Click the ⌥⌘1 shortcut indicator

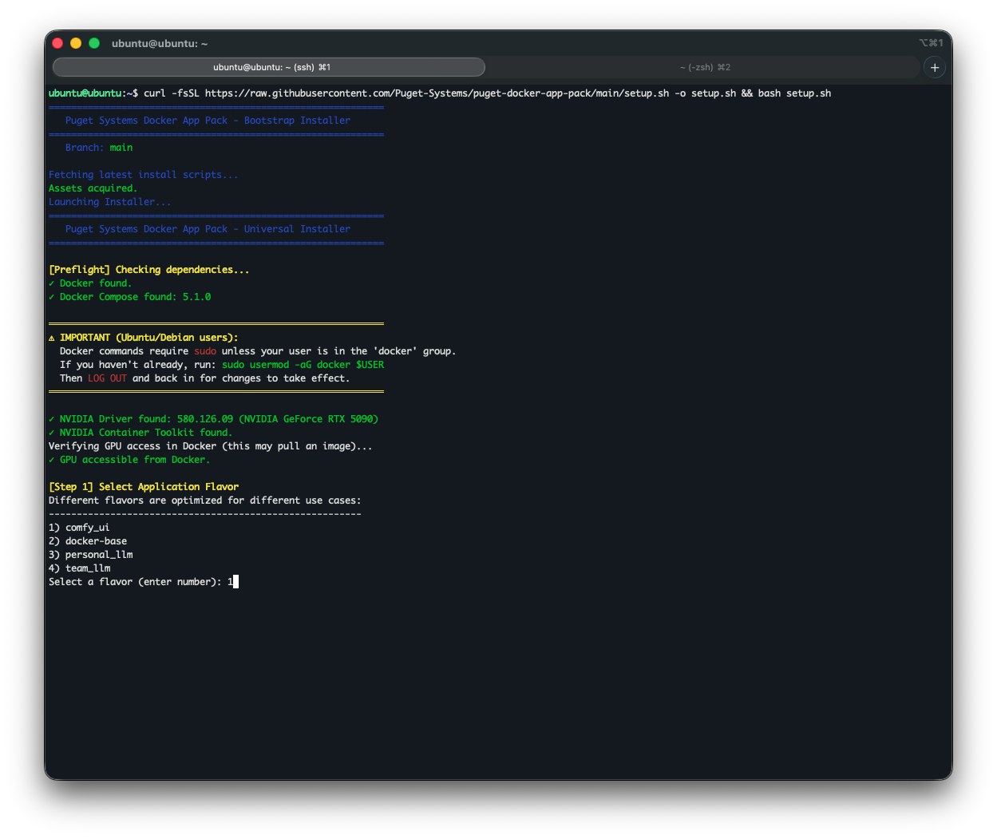coord(930,43)
